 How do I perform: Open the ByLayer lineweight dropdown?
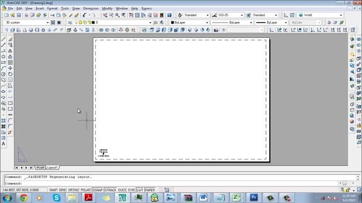click(286, 23)
